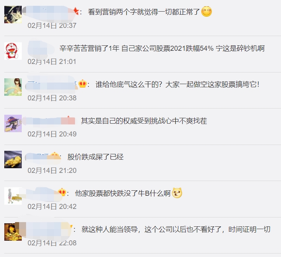Click the crown badge by the 20:38 commenter
281x257 pixels.
pyautogui.click(x=82, y=84)
